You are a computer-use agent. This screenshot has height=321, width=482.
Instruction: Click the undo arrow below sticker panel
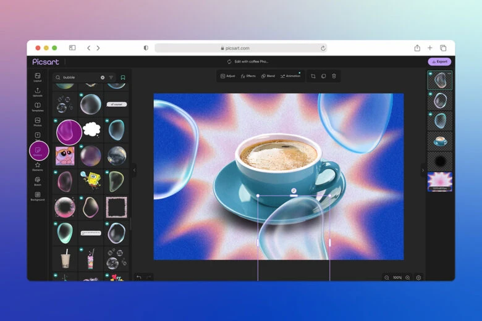[138, 277]
